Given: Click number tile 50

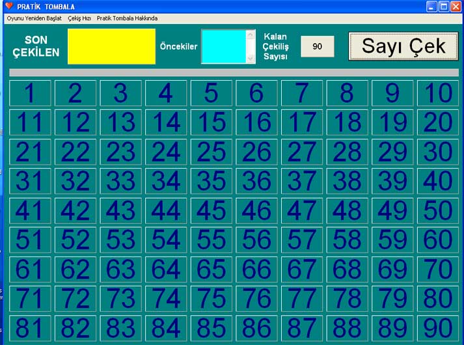Looking at the screenshot, I should pos(438,211).
